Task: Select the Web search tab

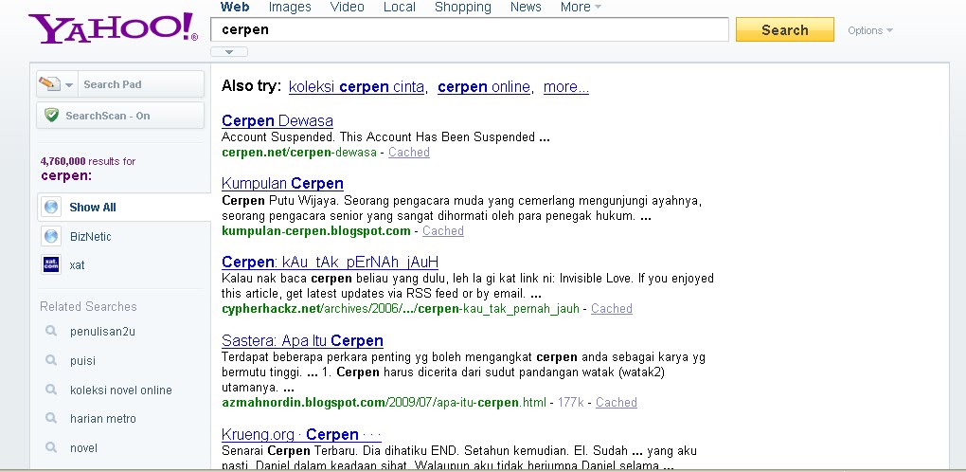Action: pyautogui.click(x=235, y=8)
